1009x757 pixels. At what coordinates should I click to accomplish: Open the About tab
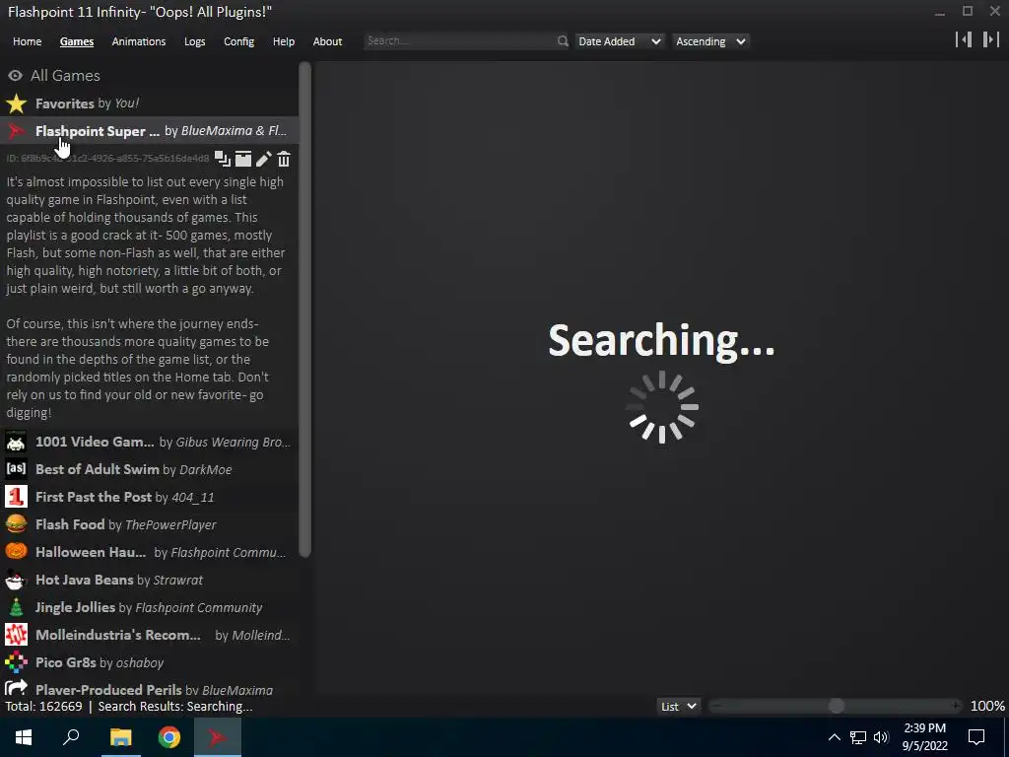pos(327,41)
